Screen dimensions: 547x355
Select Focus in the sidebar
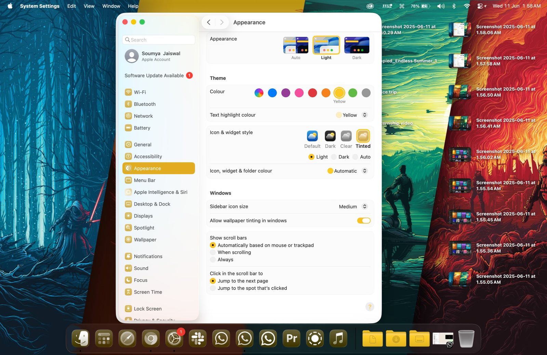pyautogui.click(x=159, y=280)
